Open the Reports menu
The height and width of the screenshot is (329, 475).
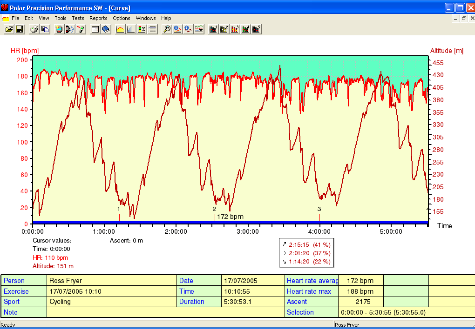98,18
